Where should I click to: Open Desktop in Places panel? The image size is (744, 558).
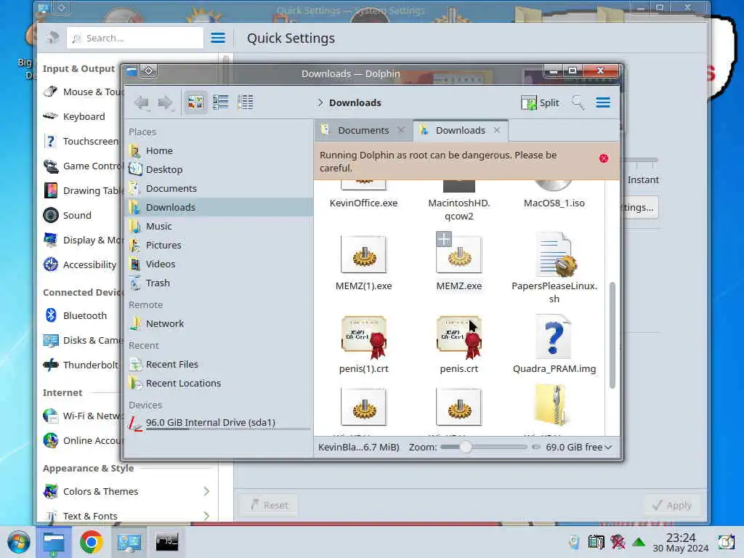point(219,169)
